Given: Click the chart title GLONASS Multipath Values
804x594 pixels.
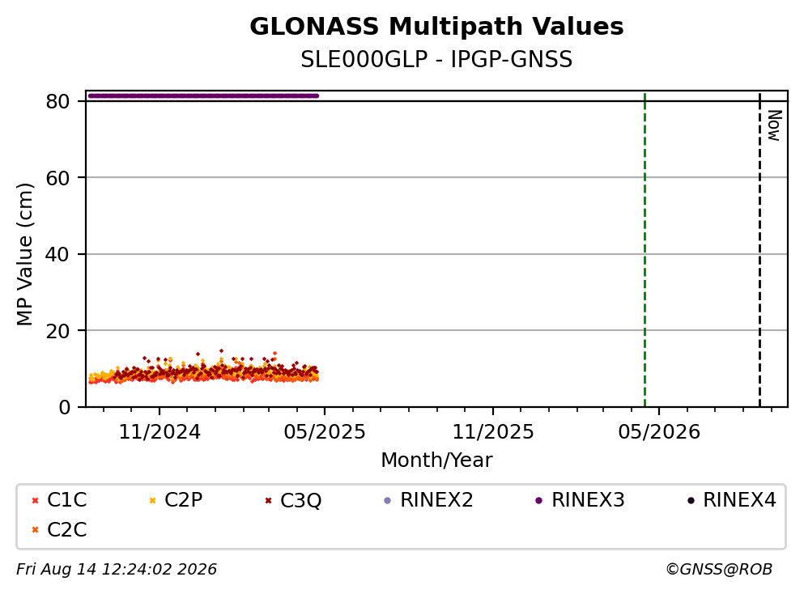Looking at the screenshot, I should 436,26.
